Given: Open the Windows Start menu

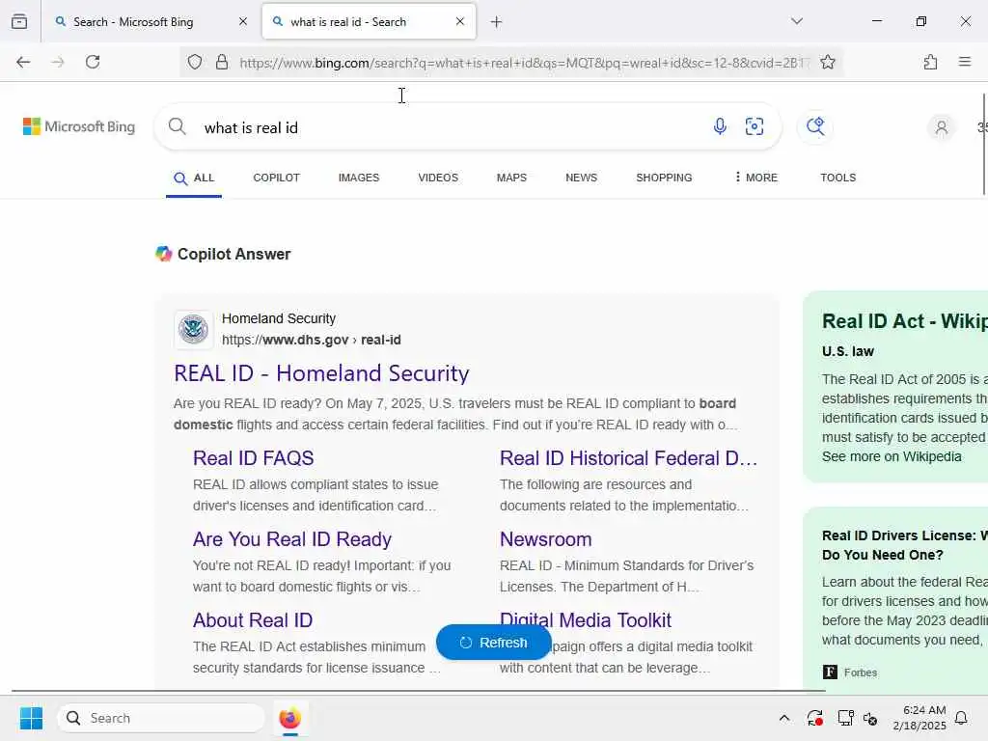Looking at the screenshot, I should coord(31,718).
